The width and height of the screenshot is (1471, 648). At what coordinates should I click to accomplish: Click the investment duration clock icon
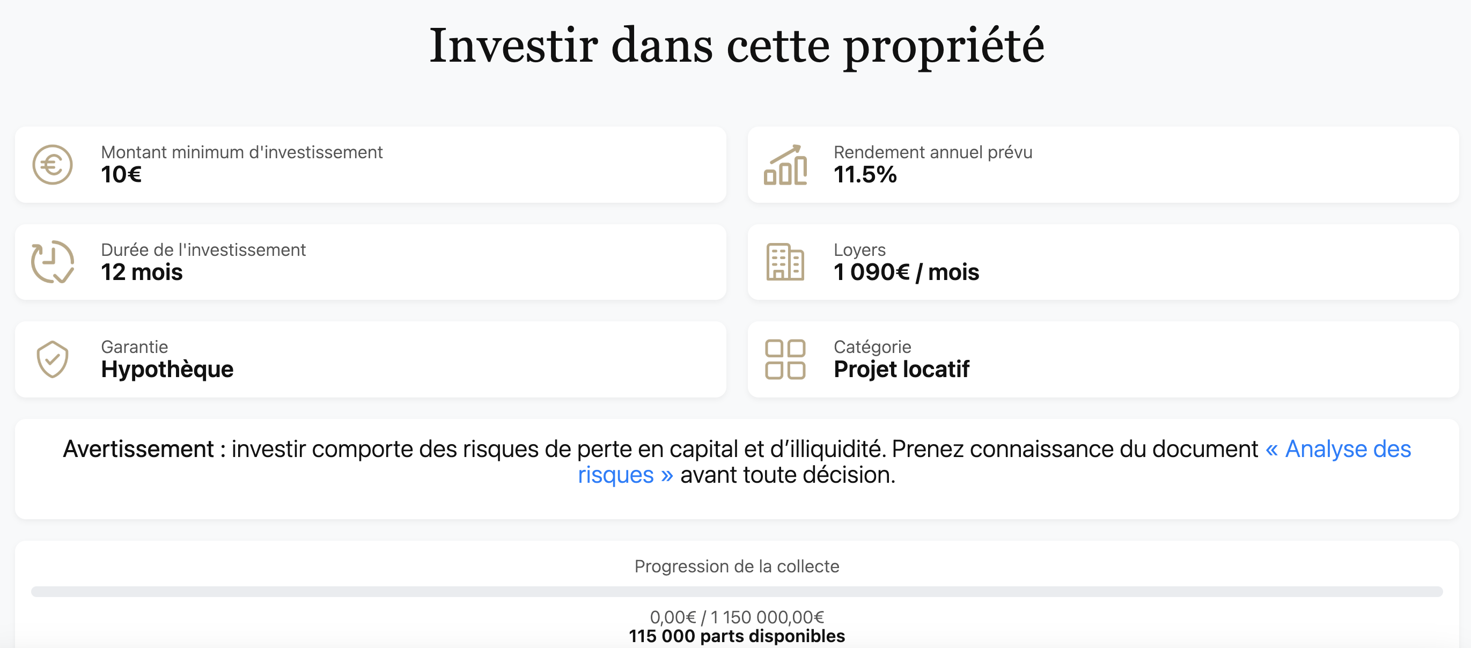pos(52,262)
